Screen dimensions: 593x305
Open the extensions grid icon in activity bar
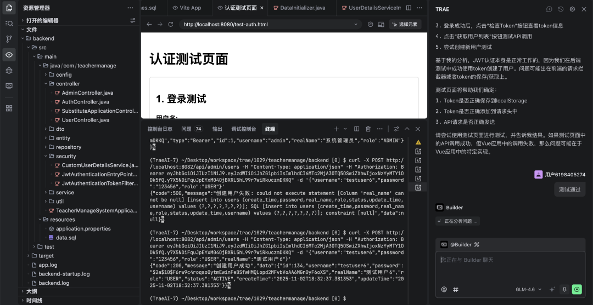(x=9, y=108)
